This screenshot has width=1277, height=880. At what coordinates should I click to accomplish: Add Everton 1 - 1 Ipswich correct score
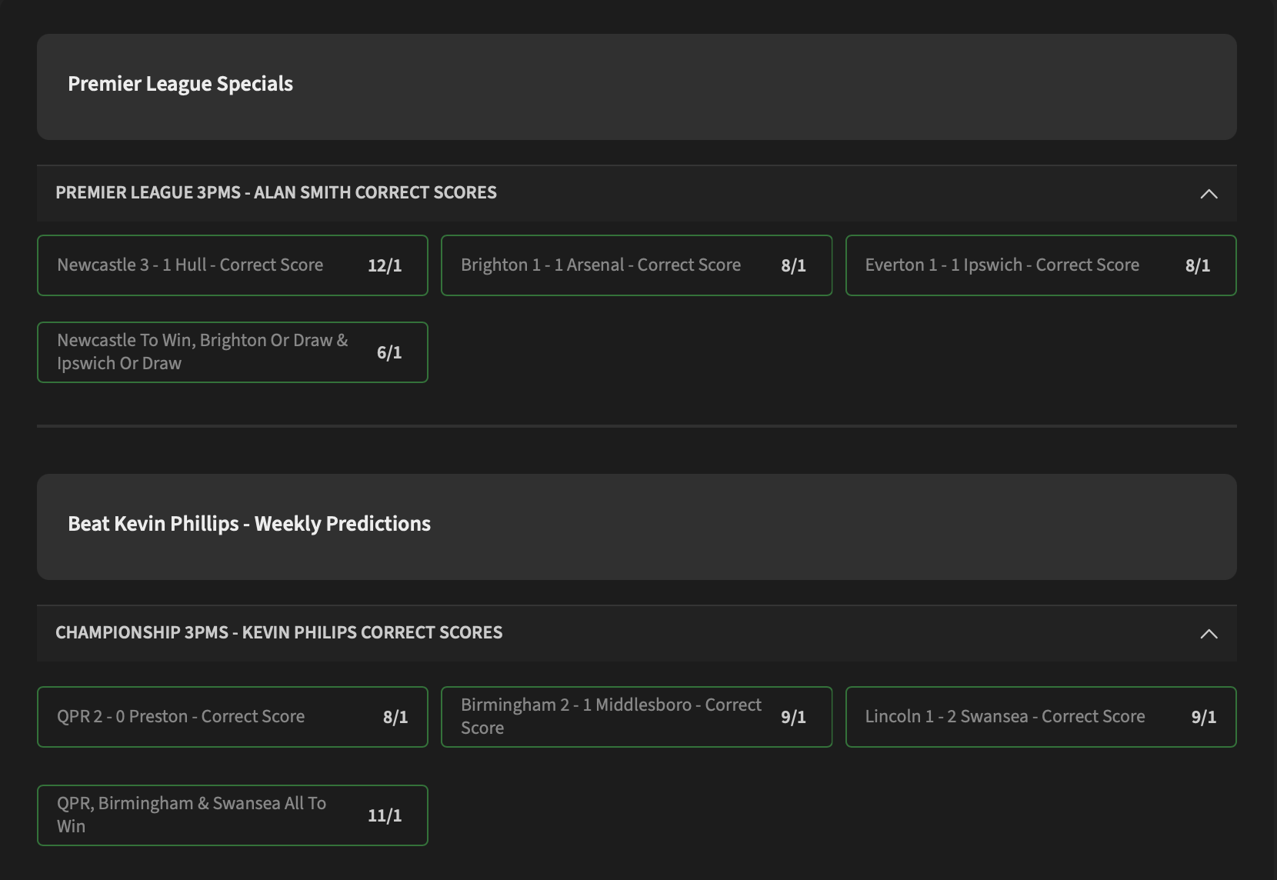(1041, 265)
